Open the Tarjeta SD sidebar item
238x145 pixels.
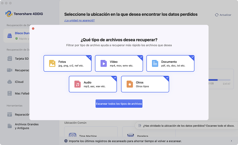18,59
